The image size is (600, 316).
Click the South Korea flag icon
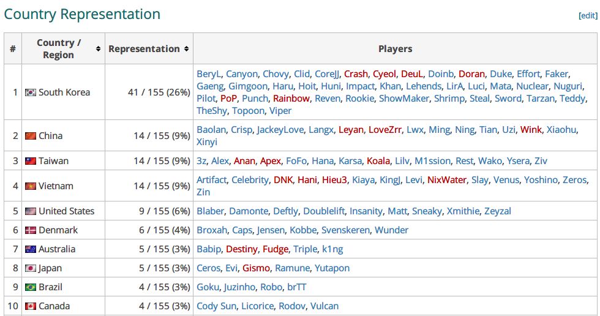(x=31, y=92)
